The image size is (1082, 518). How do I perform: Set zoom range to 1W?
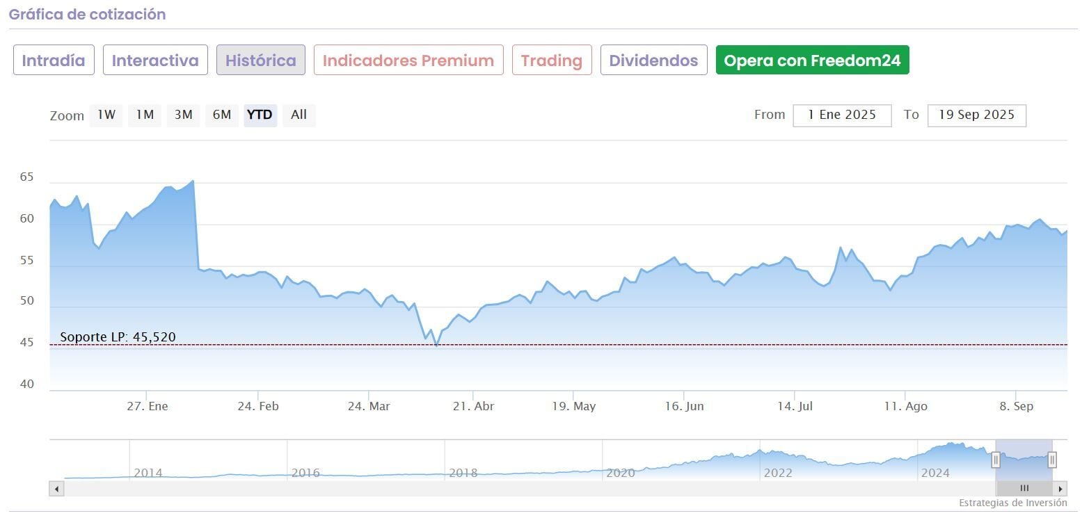[x=106, y=115]
